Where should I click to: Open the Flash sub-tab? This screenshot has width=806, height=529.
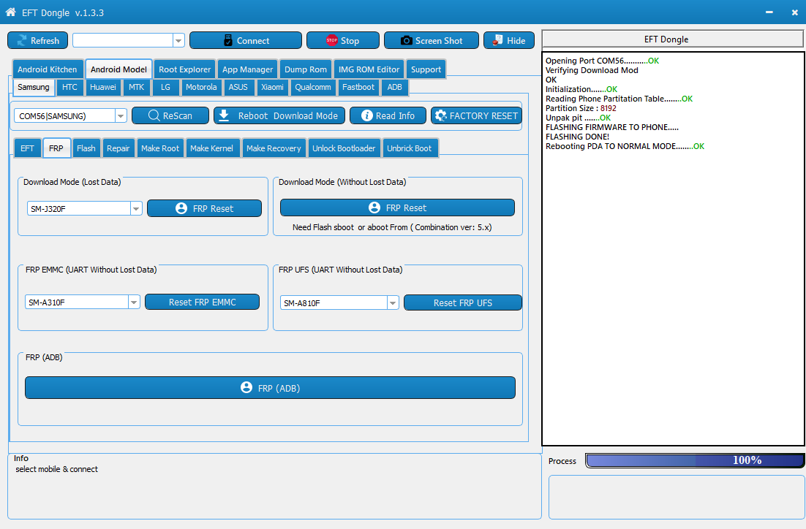point(86,148)
